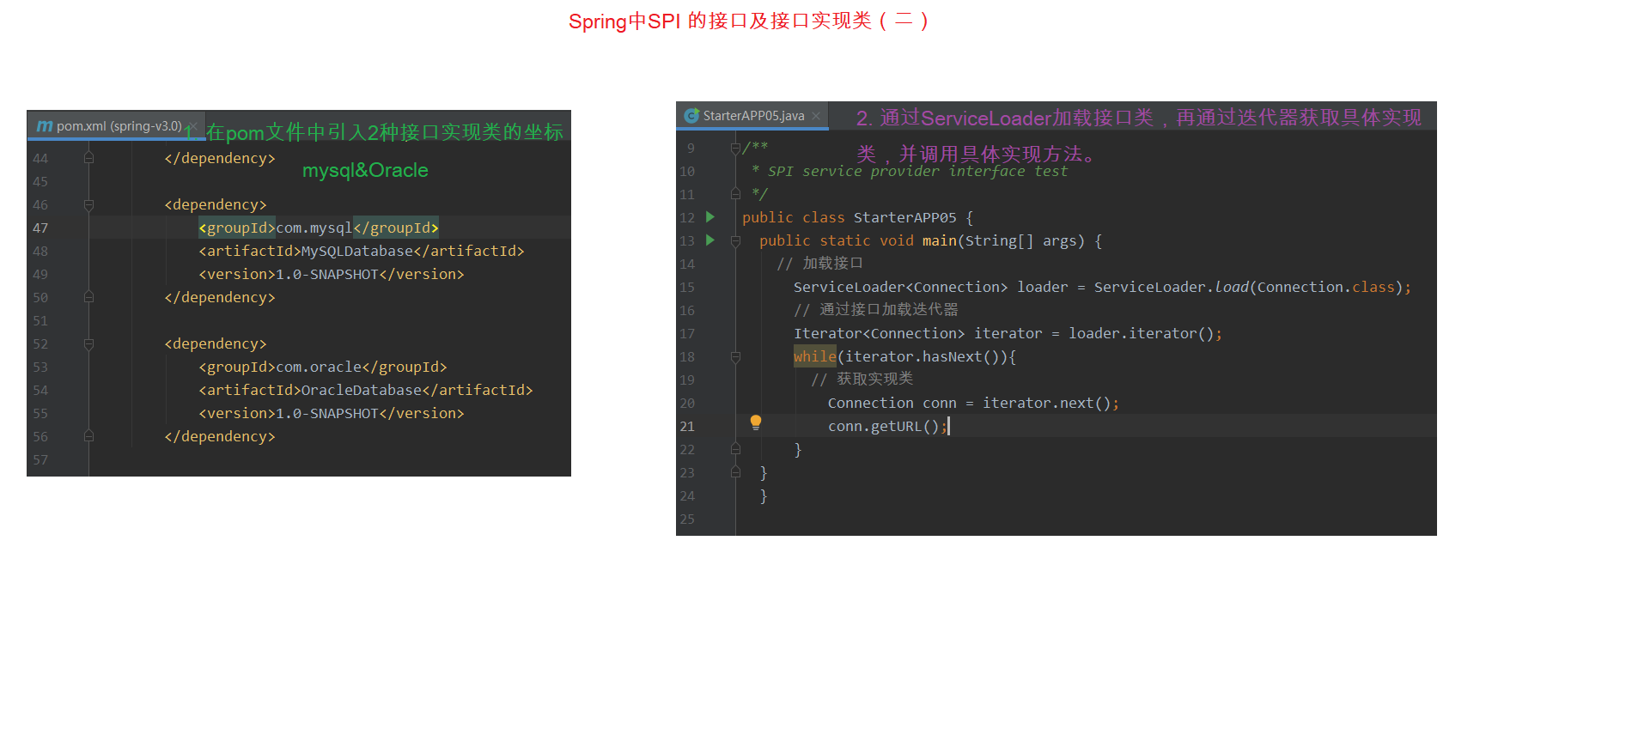Click 'conn.getURL()' call on line 21
Viewport: 1626px width, 741px height.
(x=883, y=426)
